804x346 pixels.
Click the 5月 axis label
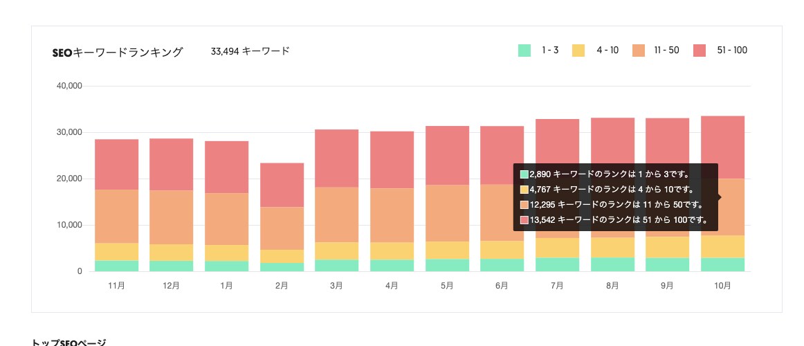click(x=446, y=286)
